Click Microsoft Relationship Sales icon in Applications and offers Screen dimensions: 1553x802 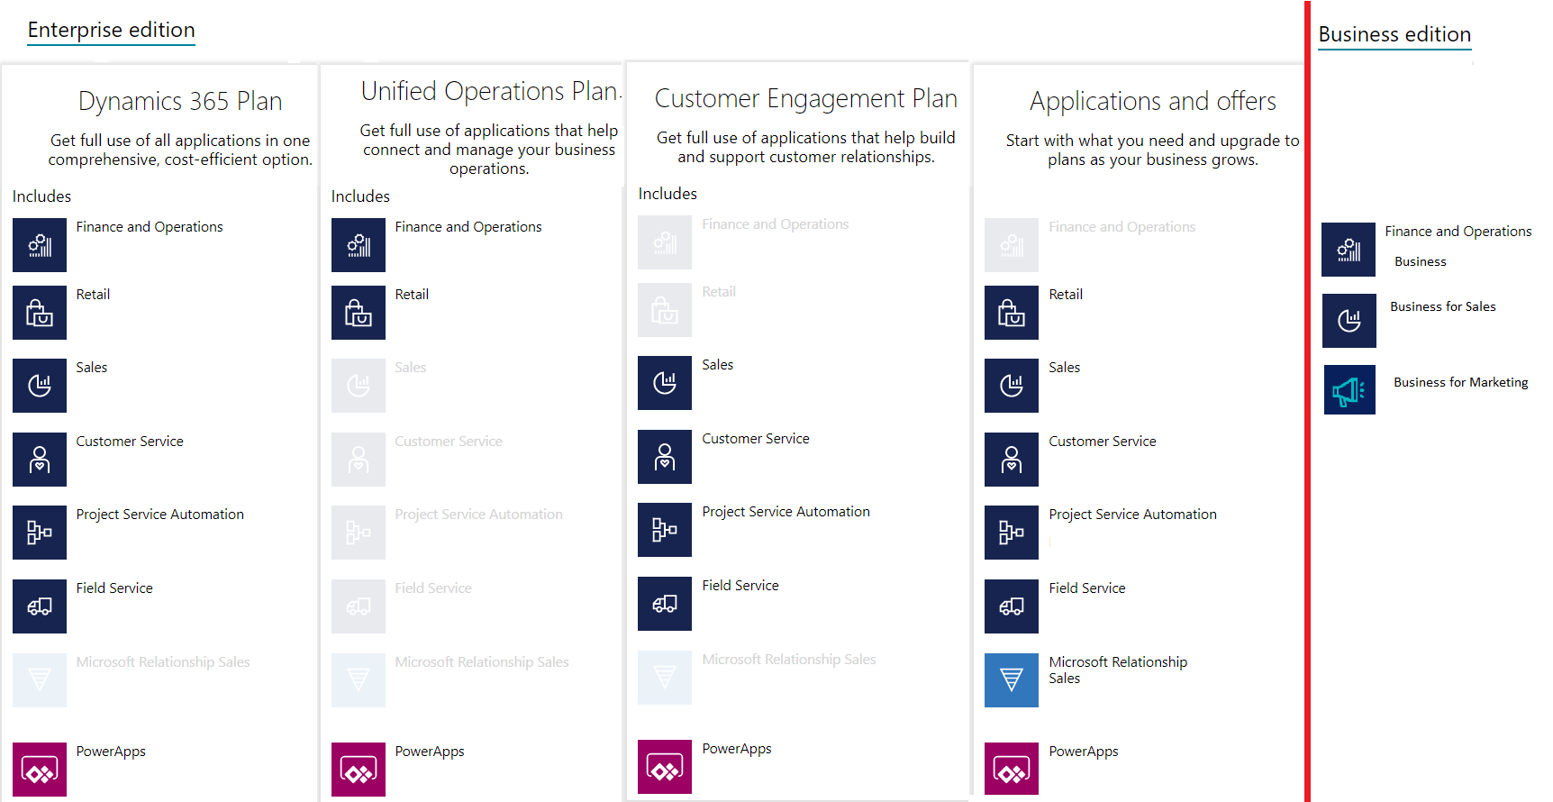1012,680
